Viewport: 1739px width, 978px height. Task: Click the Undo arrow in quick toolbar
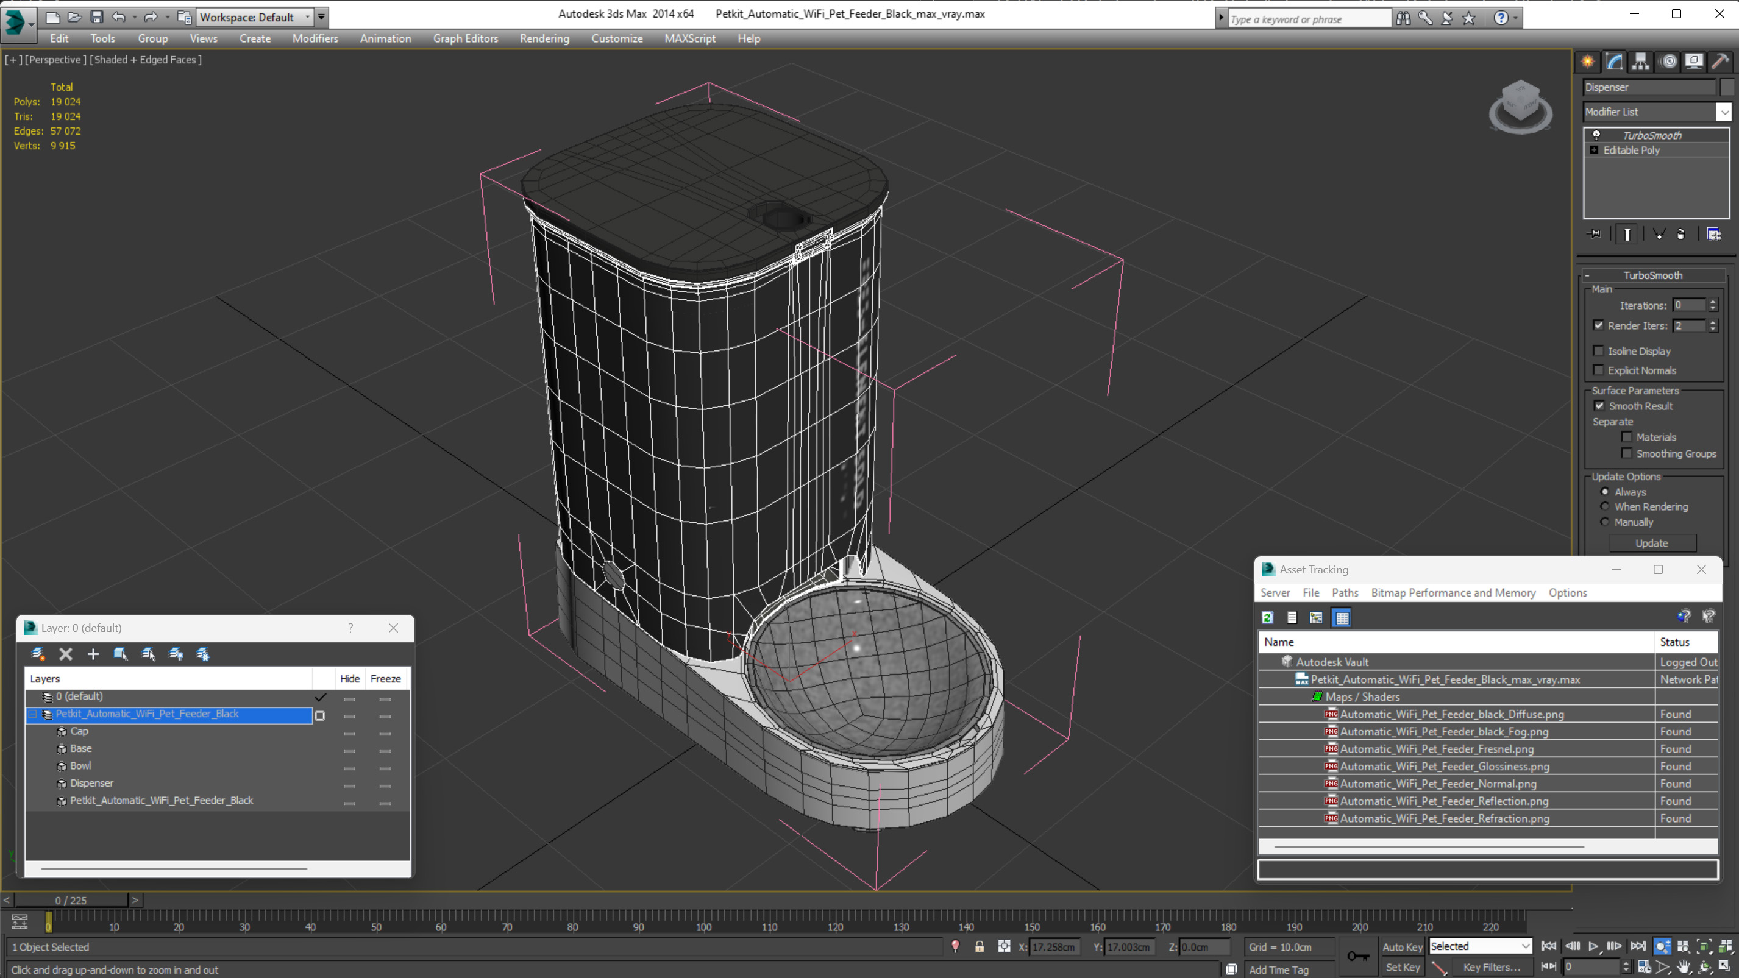119,17
